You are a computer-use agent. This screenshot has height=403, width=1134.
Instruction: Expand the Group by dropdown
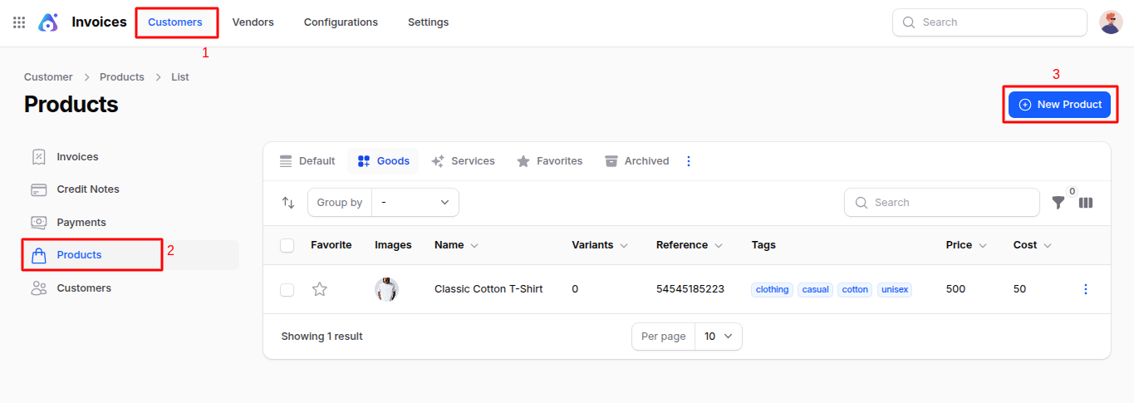[x=415, y=203]
